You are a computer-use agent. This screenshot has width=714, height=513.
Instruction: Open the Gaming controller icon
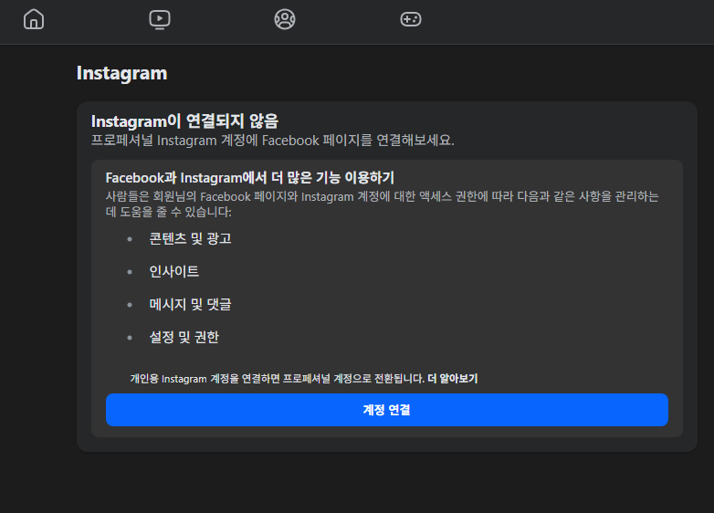click(x=411, y=19)
